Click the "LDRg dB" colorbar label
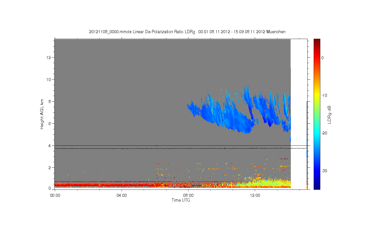This screenshot has width=381, height=228. click(x=329, y=115)
